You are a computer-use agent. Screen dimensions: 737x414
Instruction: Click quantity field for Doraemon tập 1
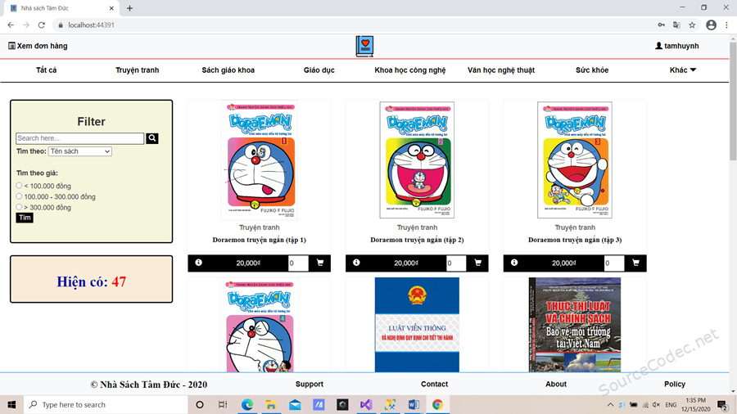tap(298, 263)
